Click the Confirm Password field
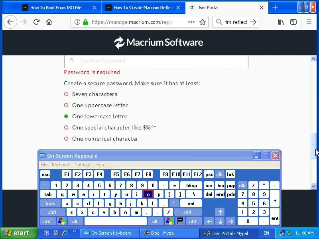Viewport: 319px width, 239px height. point(156,61)
